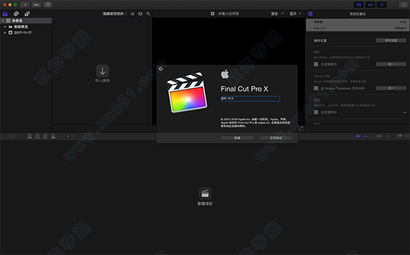Click the browser search magnifier icon

148,14
